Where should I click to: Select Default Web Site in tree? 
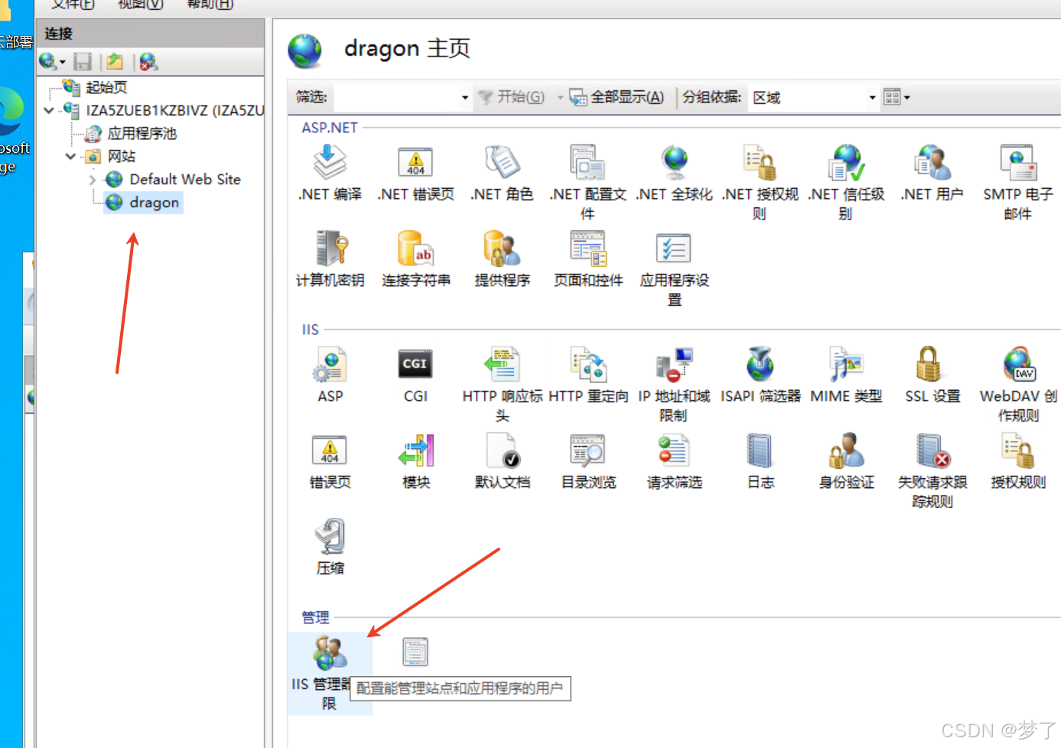184,179
